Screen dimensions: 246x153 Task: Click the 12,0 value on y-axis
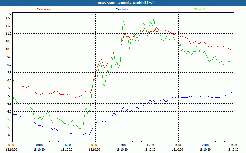pyautogui.click(x=8, y=18)
